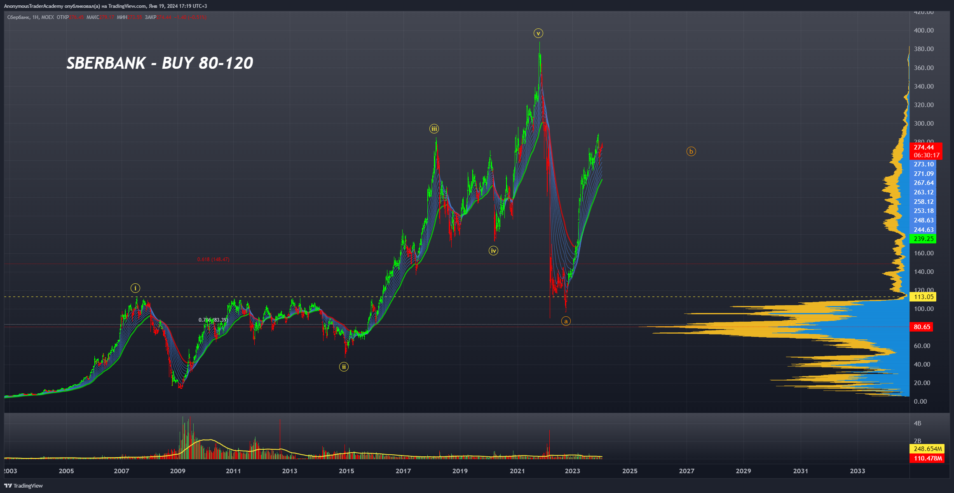This screenshot has width=954, height=493.
Task: Click the bar countdown timer 06:30:17
Action: coord(926,155)
